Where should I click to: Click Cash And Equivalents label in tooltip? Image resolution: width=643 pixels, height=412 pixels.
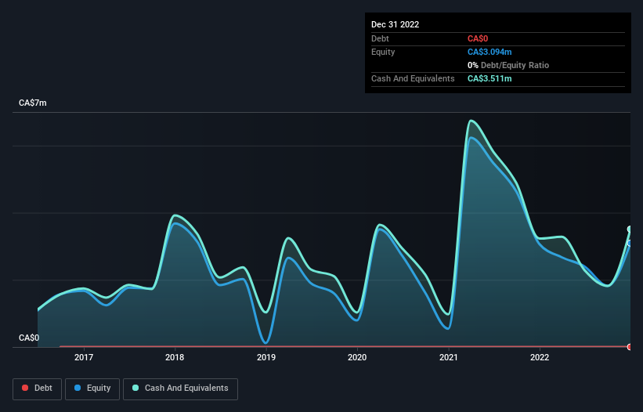coord(413,78)
